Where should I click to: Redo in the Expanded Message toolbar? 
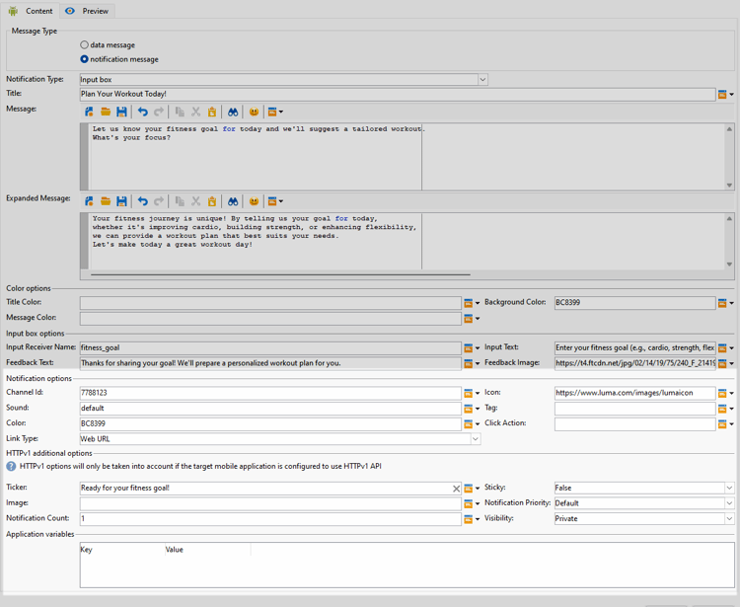click(x=159, y=201)
